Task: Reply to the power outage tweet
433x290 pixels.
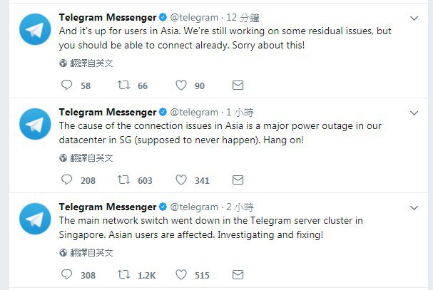Action: click(66, 180)
